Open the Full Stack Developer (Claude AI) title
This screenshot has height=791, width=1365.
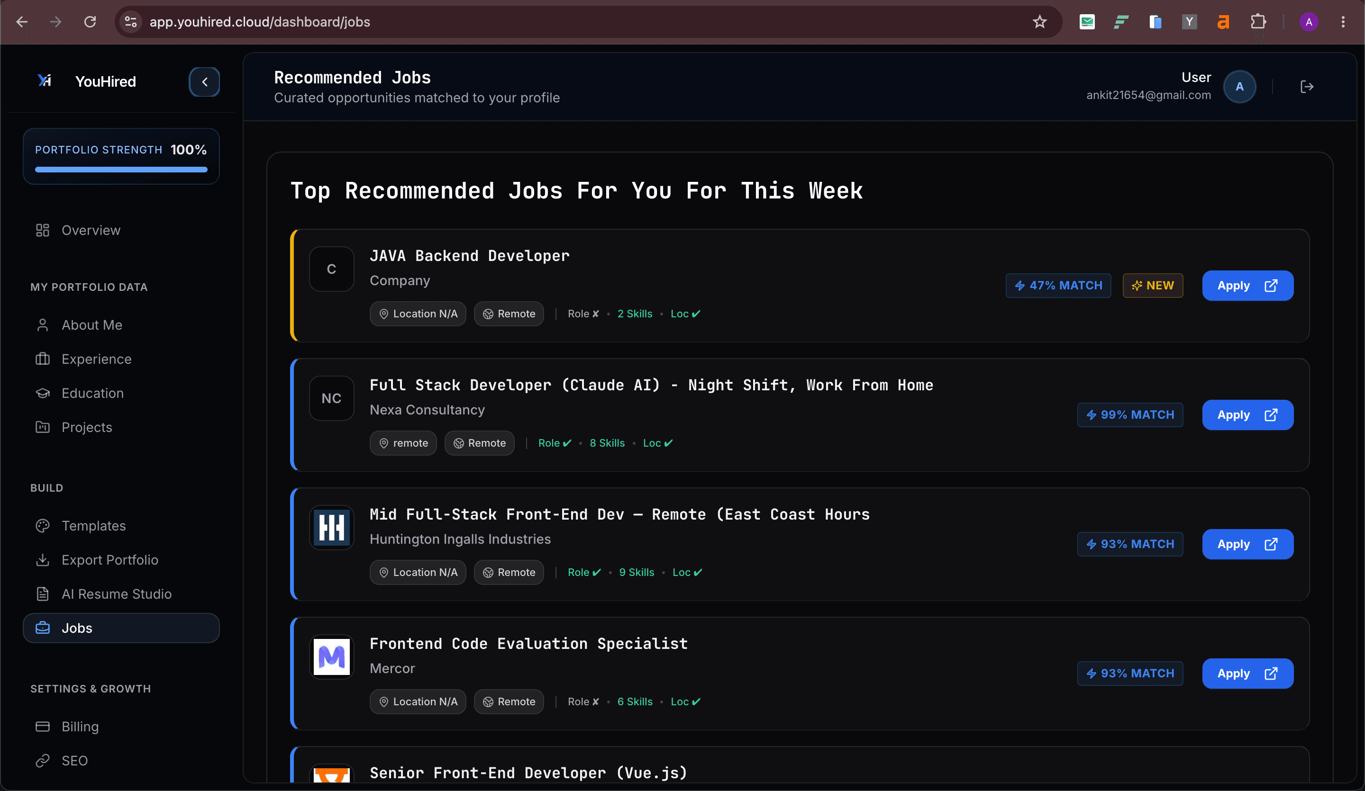[652, 385]
